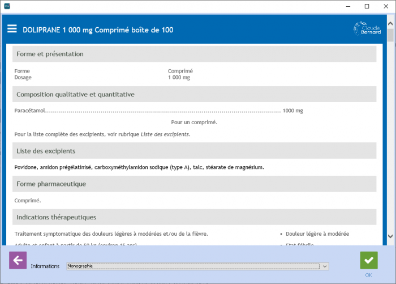Click the 'Forme et présentation' section header

(194, 54)
